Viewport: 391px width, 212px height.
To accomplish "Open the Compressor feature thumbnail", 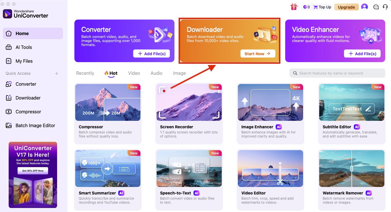I will click(108, 102).
